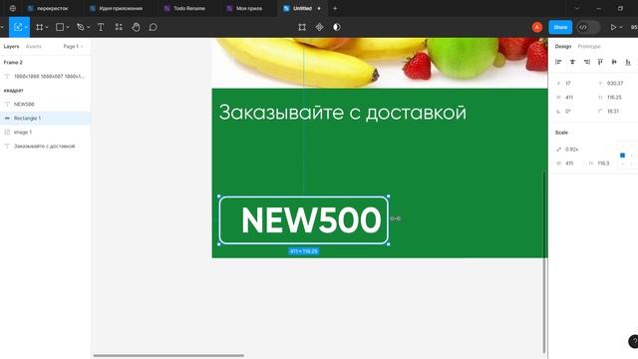Select the Untitled file tab
This screenshot has height=359, width=638.
point(302,8)
